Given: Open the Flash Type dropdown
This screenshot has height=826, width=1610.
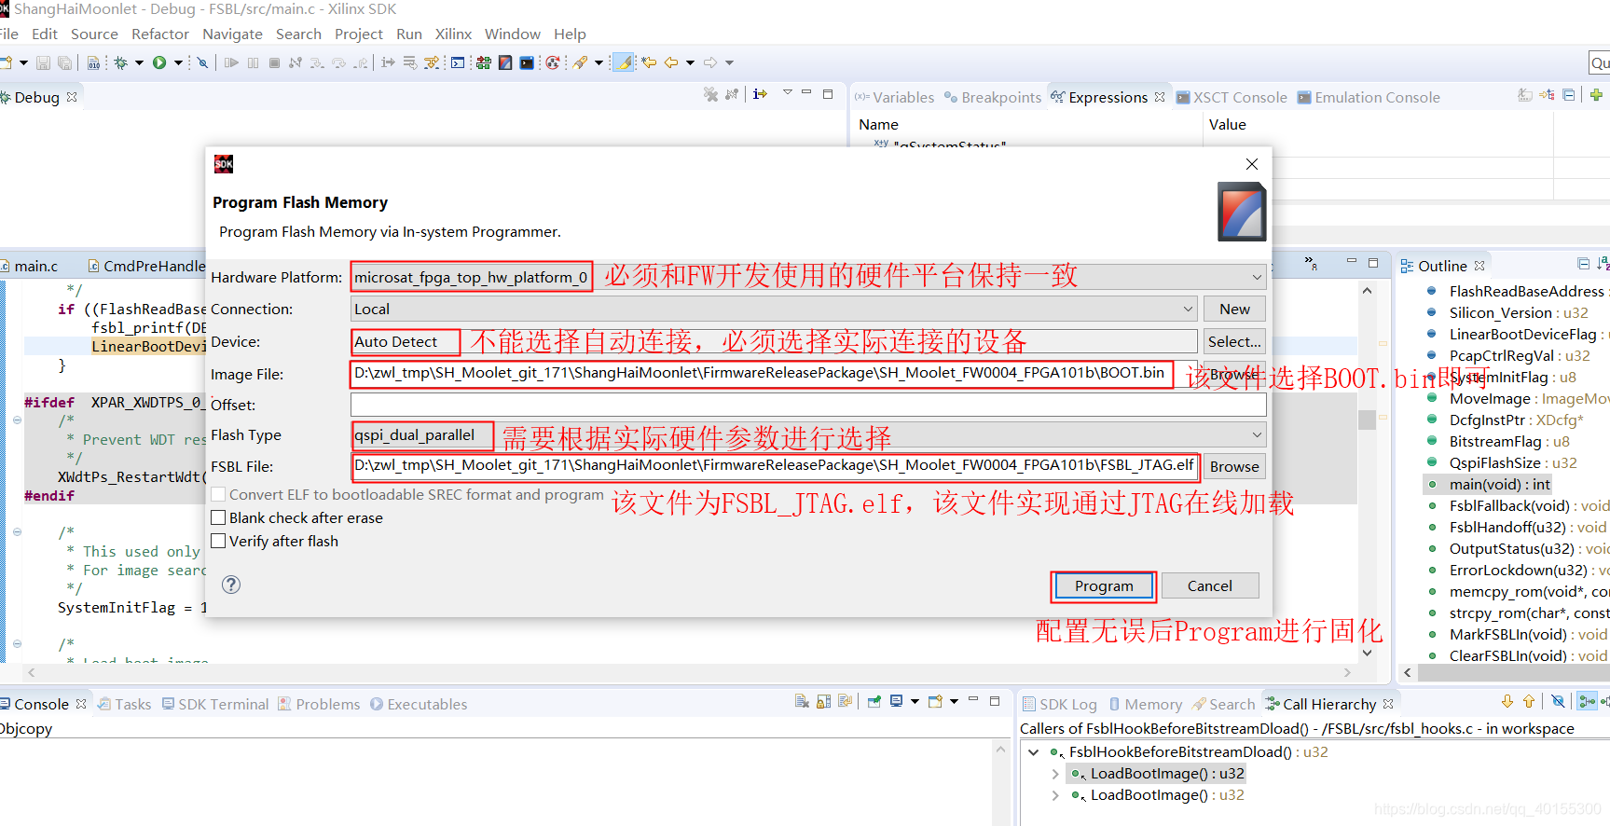Looking at the screenshot, I should pos(1257,434).
